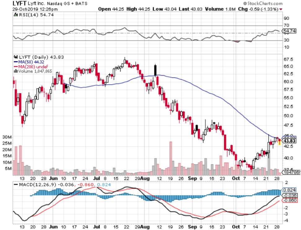Click the 0.824 MACD histogram tag
The height and width of the screenshot is (230, 301).
pos(290,190)
